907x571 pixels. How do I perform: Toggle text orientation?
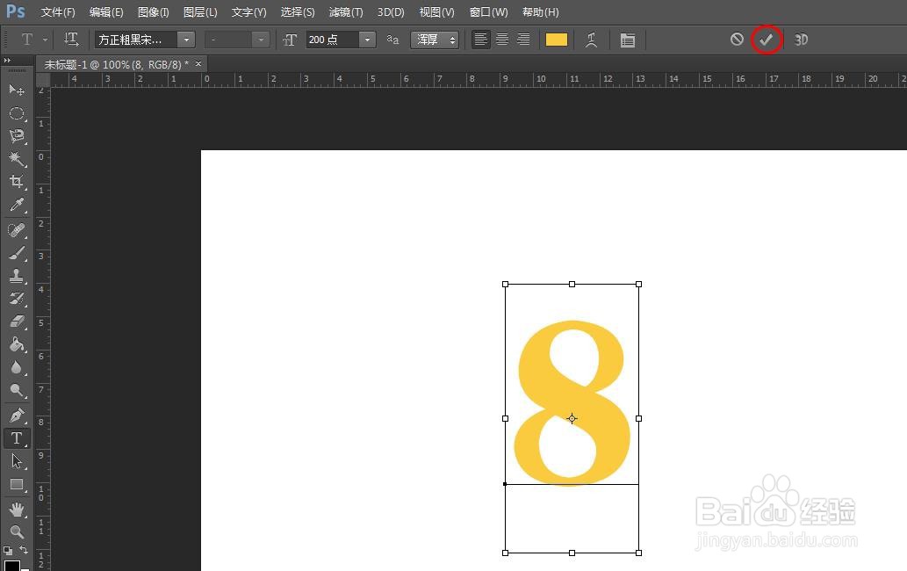pyautogui.click(x=71, y=40)
